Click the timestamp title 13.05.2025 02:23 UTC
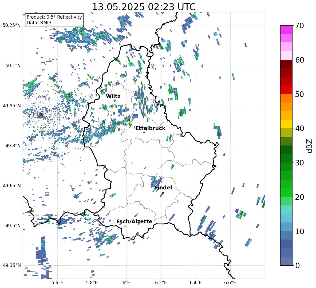Screen dimensions: 316x288 [144, 7]
